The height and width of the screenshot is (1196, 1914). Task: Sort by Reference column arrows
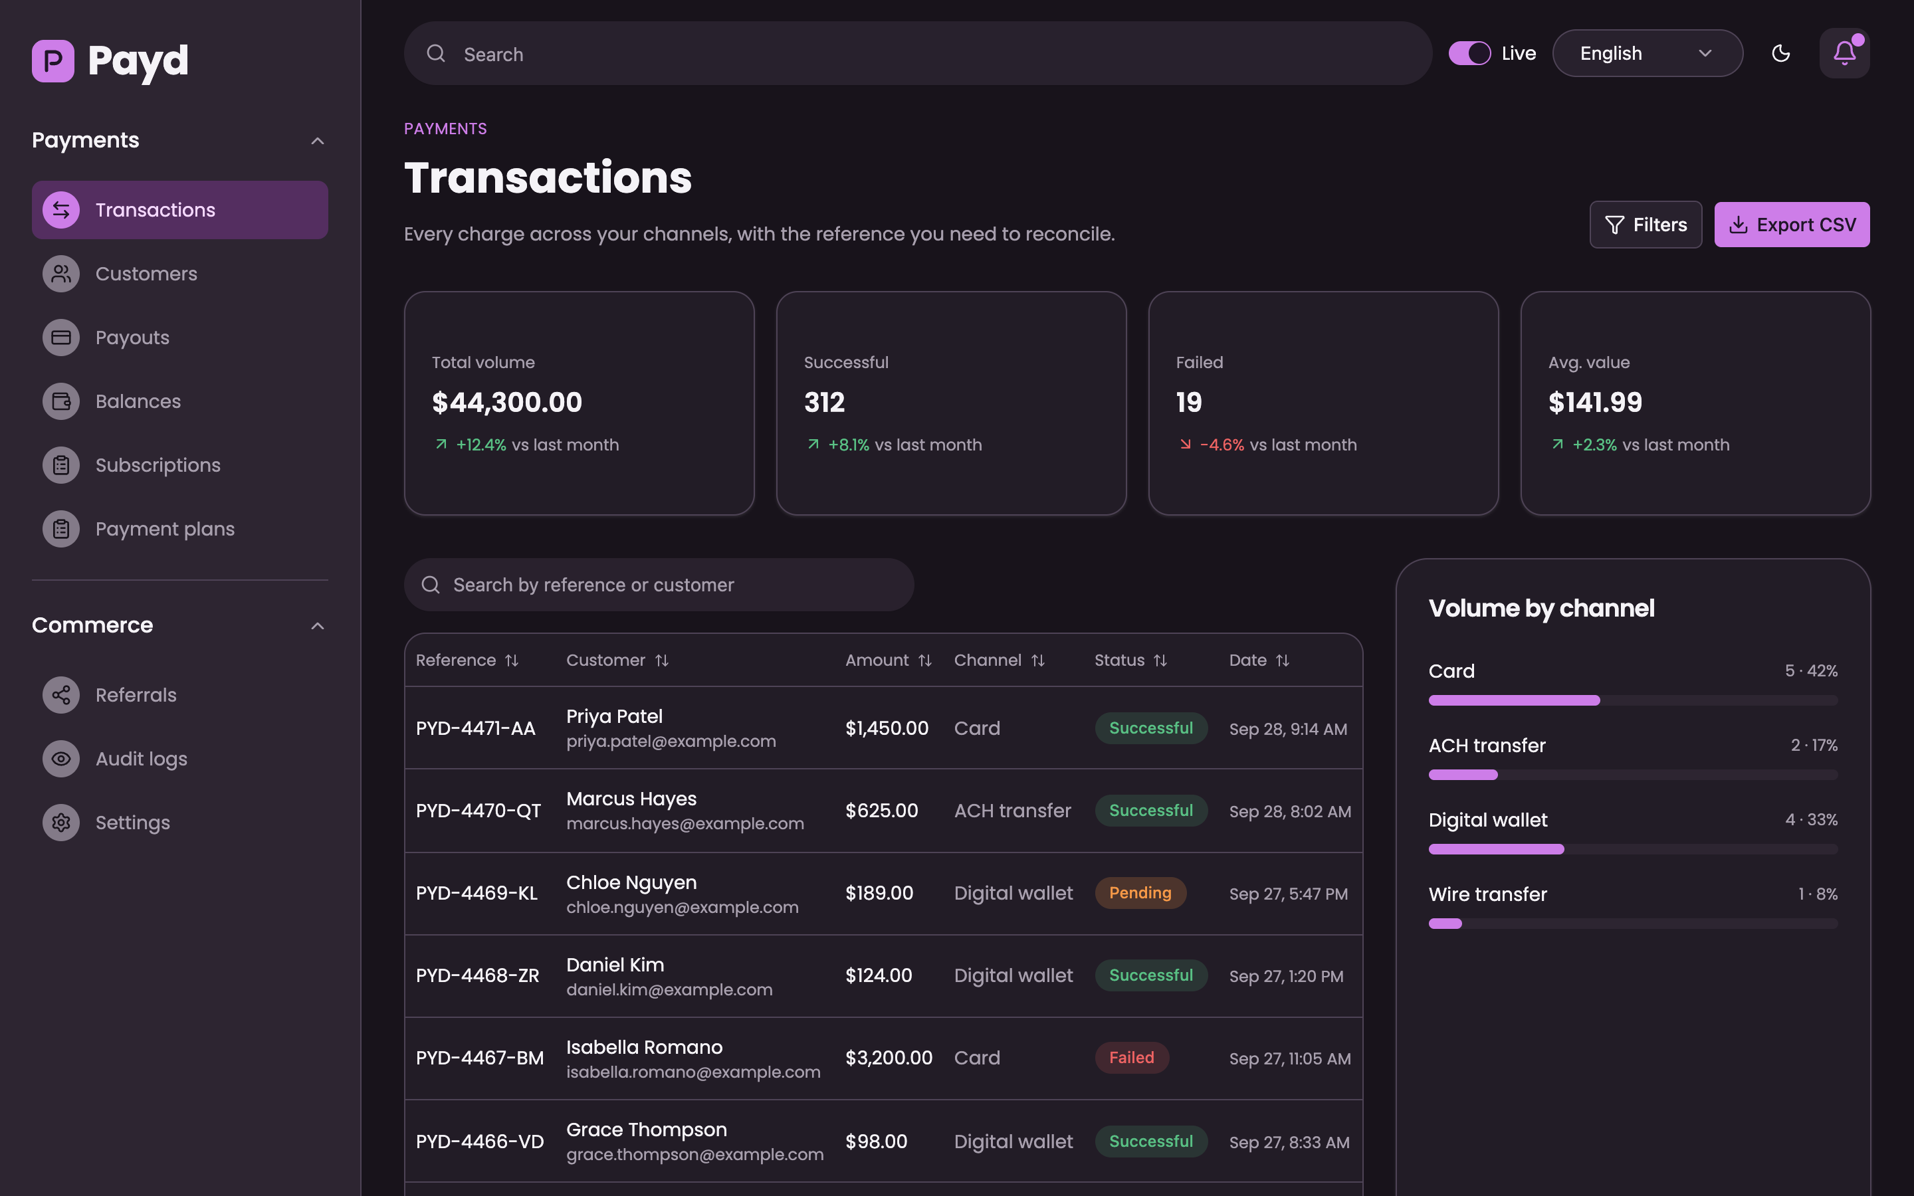[512, 660]
